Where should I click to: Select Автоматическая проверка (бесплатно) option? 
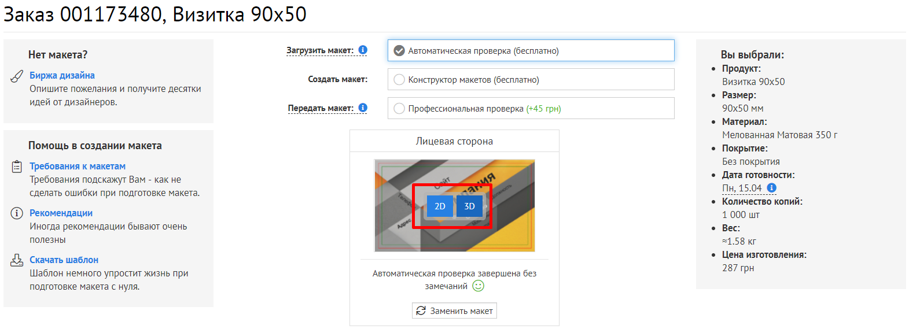click(399, 51)
